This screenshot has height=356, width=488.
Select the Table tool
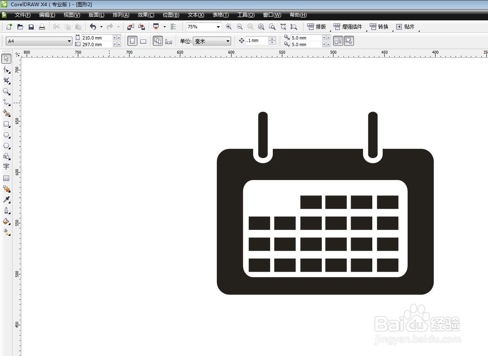pos(6,178)
